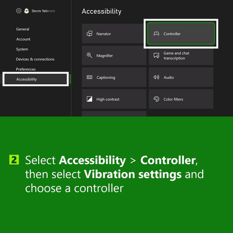Viewport: 233px width, 233px height.
Task: Open the System settings category
Action: click(x=22, y=49)
